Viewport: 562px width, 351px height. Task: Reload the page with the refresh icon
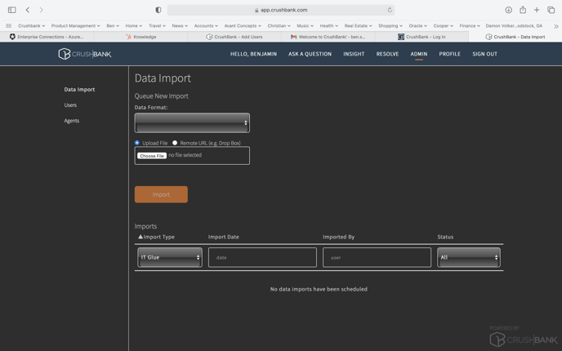coord(390,10)
